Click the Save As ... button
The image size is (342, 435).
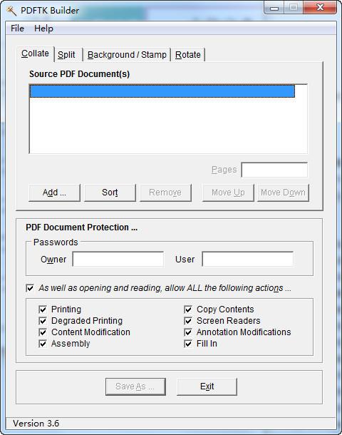click(135, 387)
